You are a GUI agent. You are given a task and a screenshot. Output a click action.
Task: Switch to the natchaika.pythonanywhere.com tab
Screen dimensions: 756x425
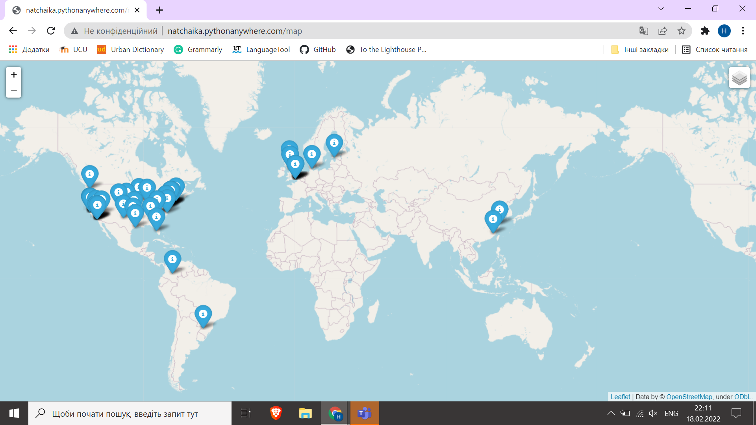click(75, 10)
